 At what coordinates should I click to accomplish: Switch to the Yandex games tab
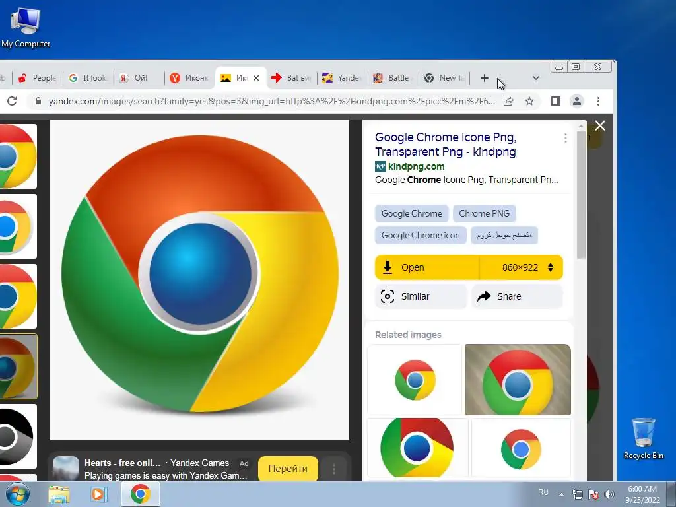pos(343,78)
